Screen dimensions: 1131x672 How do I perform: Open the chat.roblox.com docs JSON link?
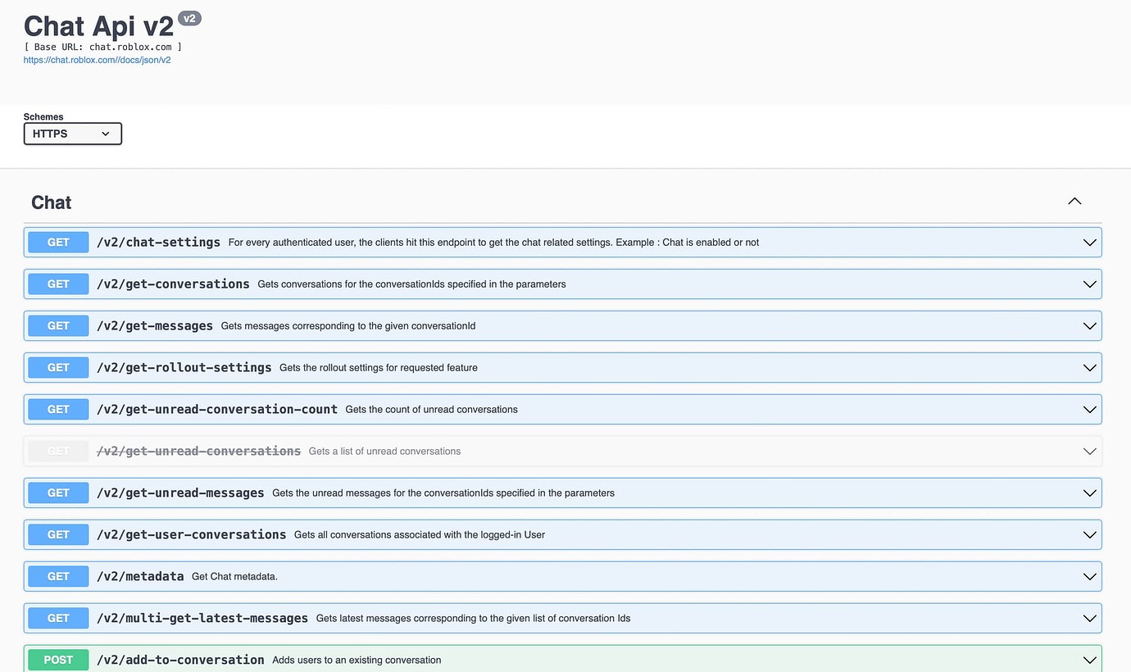[x=97, y=60]
